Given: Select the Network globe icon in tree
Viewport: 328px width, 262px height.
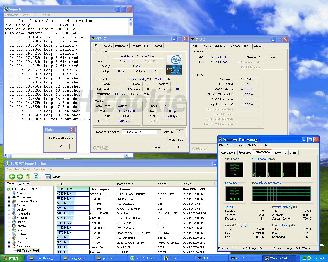Looking at the screenshot, I should 14,222.
